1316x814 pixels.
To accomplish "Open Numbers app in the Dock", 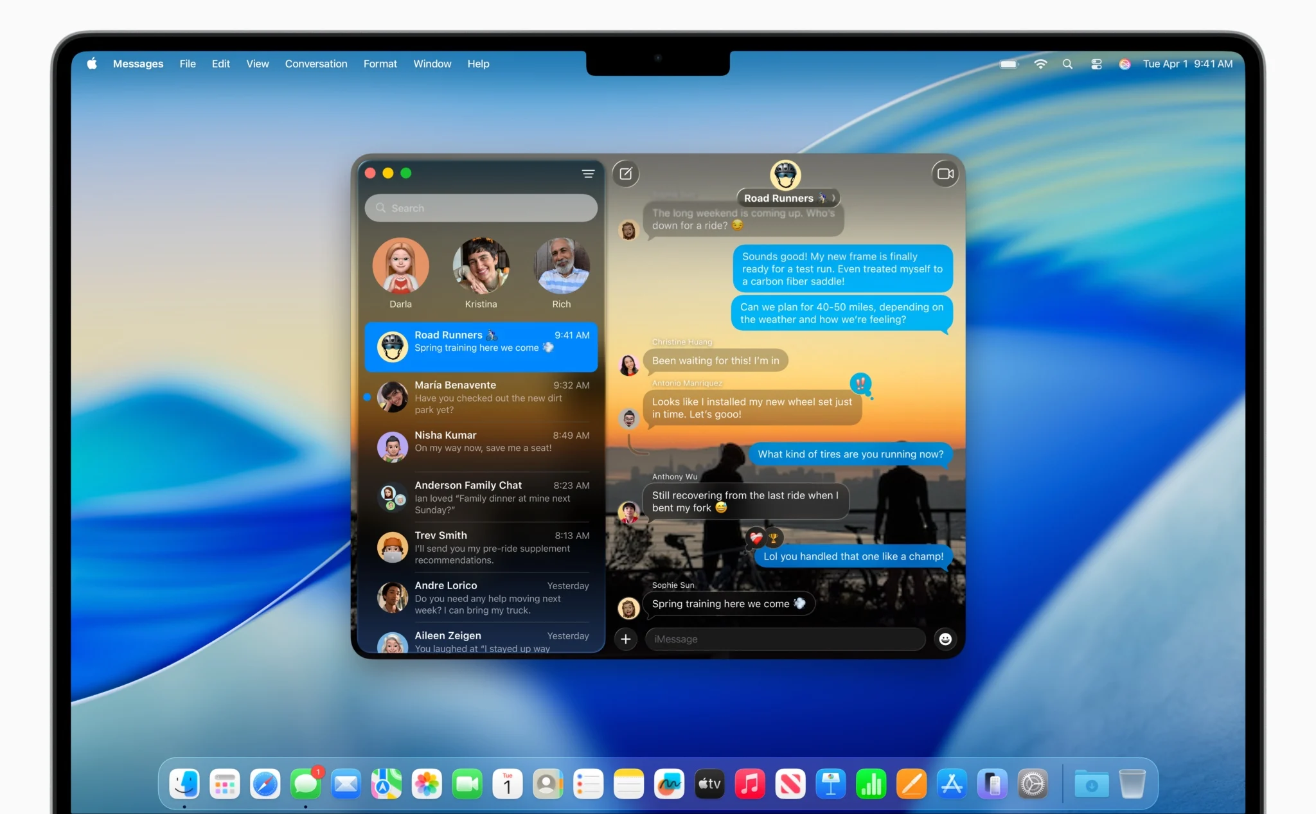I will point(871,784).
